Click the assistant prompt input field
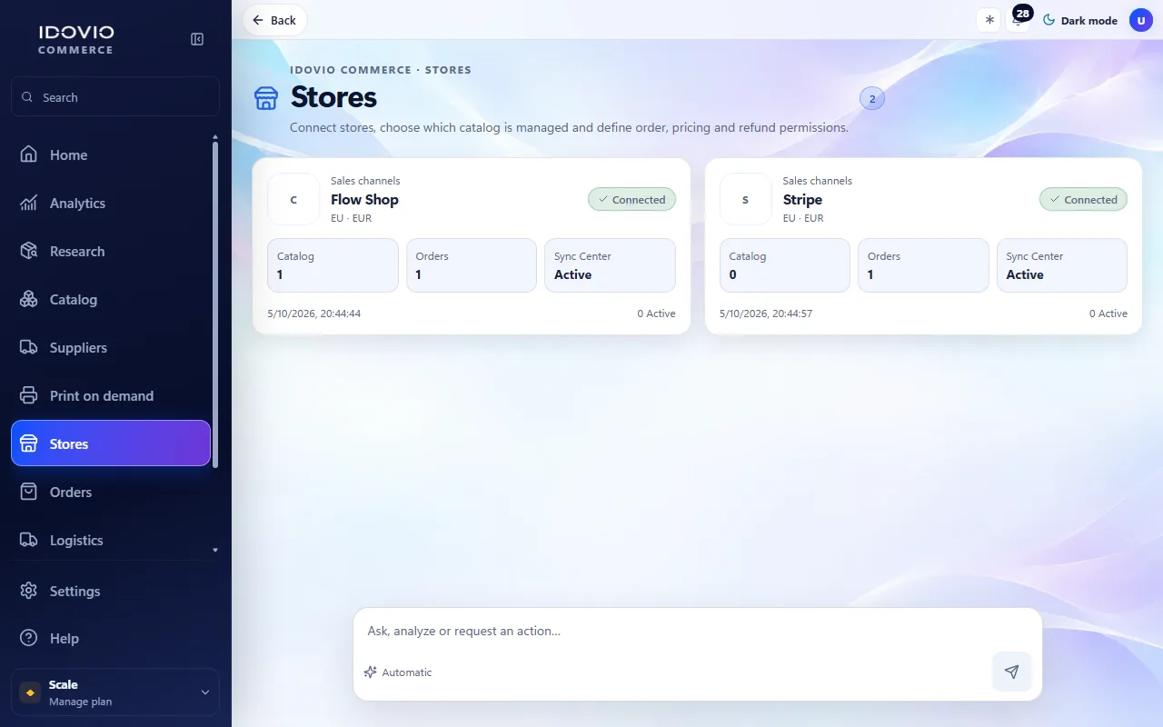Screen dimensions: 1163x727 click(x=697, y=631)
